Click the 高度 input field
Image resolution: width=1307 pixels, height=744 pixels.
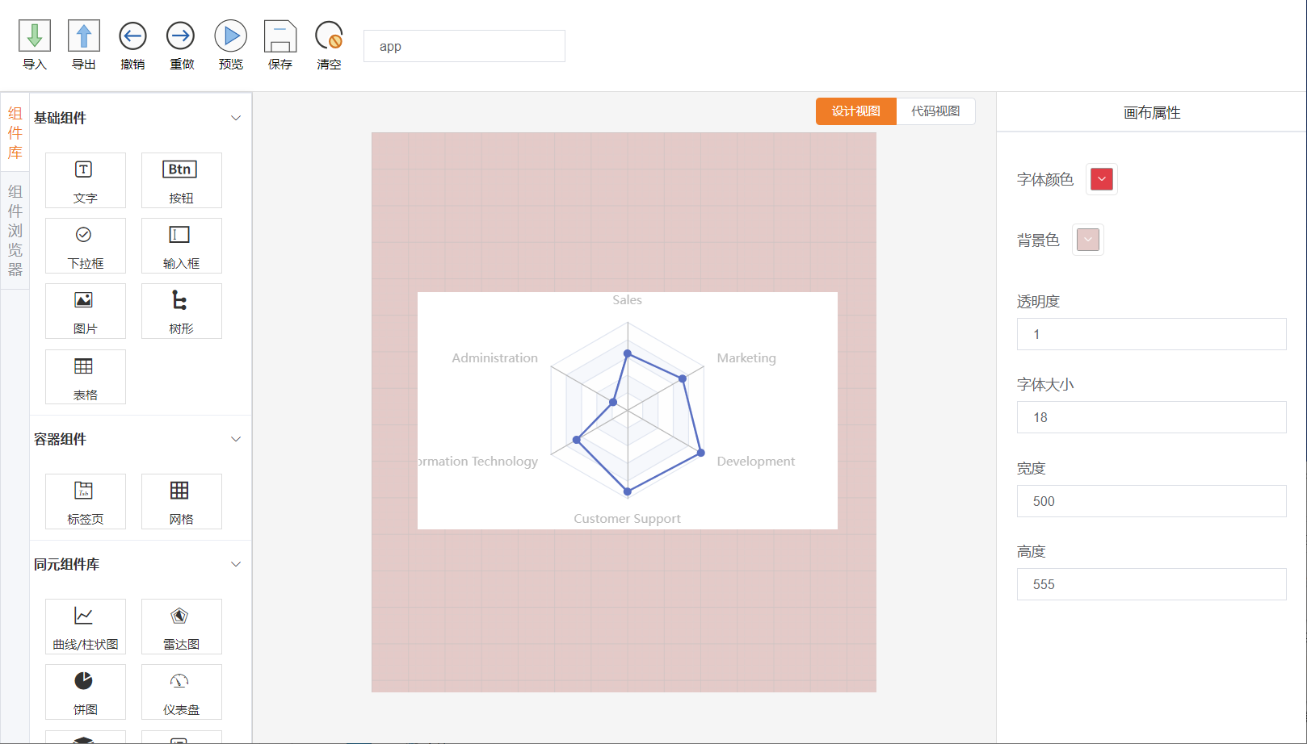click(x=1151, y=584)
